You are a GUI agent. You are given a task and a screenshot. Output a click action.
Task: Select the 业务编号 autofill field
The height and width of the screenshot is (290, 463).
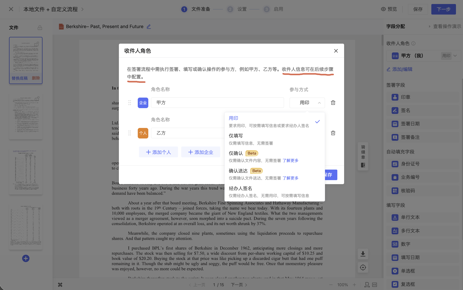pos(423,177)
